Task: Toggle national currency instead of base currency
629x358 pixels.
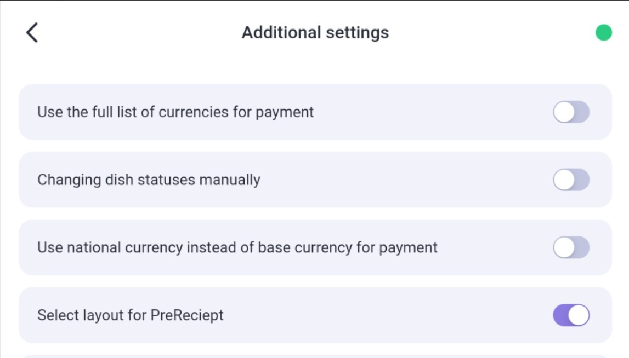Action: [x=571, y=247]
